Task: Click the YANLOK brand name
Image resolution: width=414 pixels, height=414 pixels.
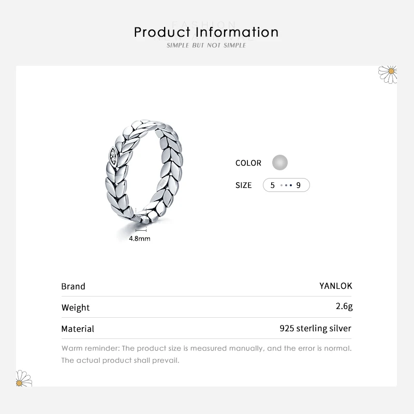Action: [336, 286]
